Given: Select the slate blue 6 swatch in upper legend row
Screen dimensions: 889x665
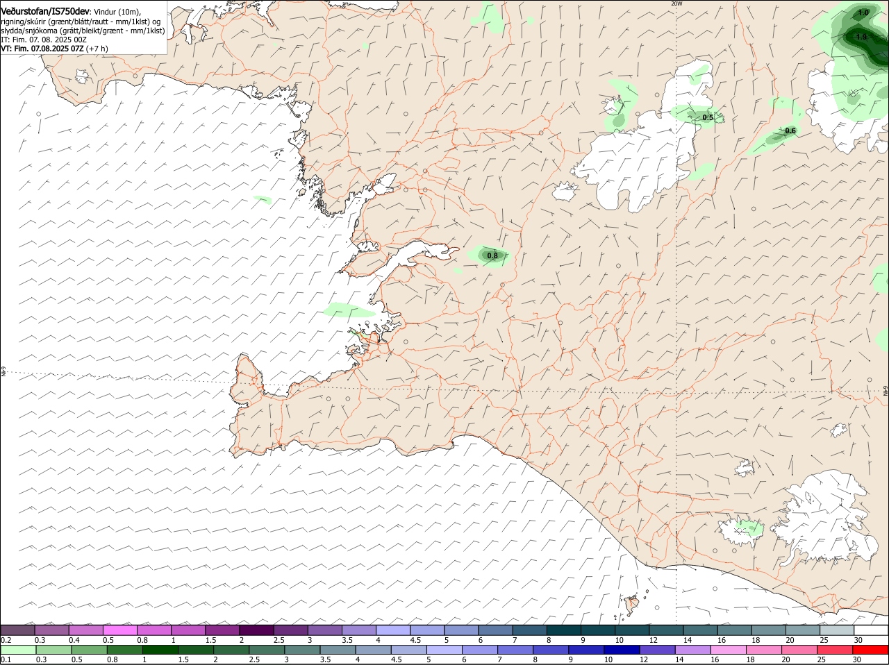Looking at the screenshot, I should (x=496, y=630).
